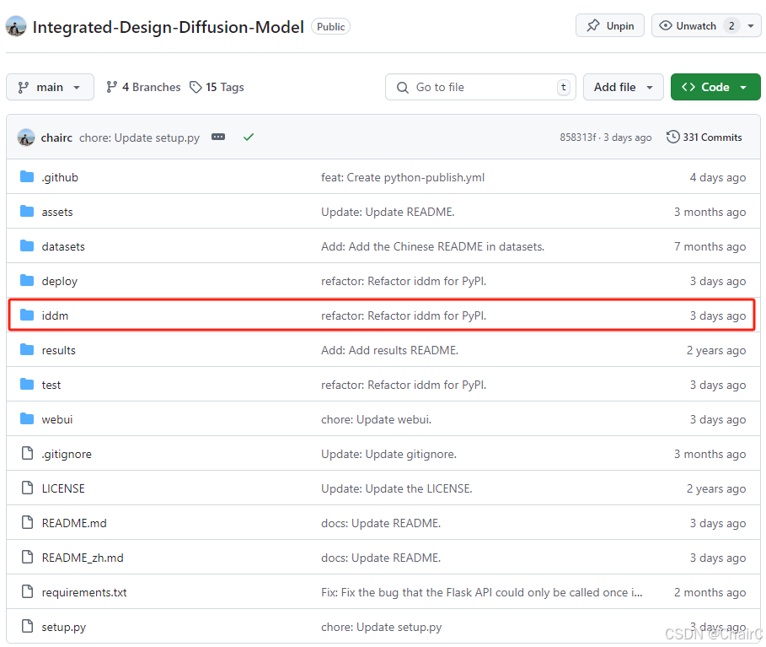Click the branch icon next to 4 Branches
Screen dimensions: 766x647
click(x=111, y=87)
